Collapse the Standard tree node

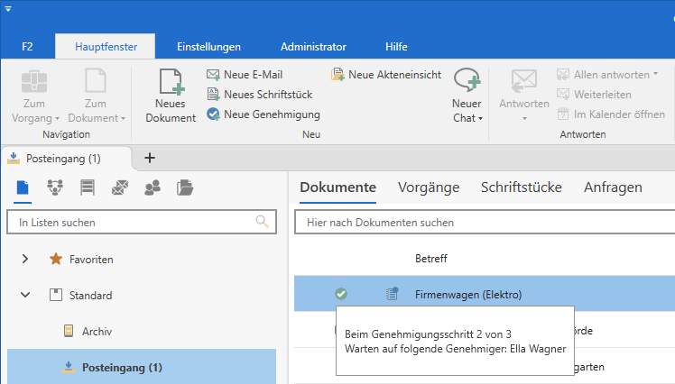25,295
